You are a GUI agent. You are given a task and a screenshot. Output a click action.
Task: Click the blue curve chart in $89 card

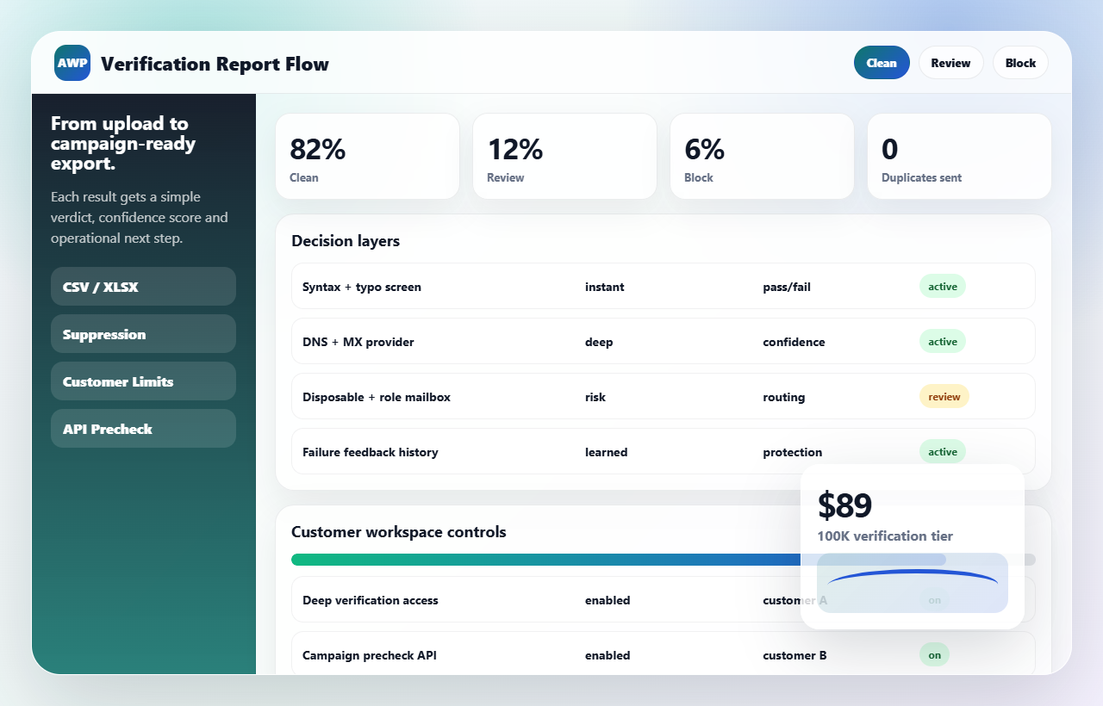click(913, 583)
